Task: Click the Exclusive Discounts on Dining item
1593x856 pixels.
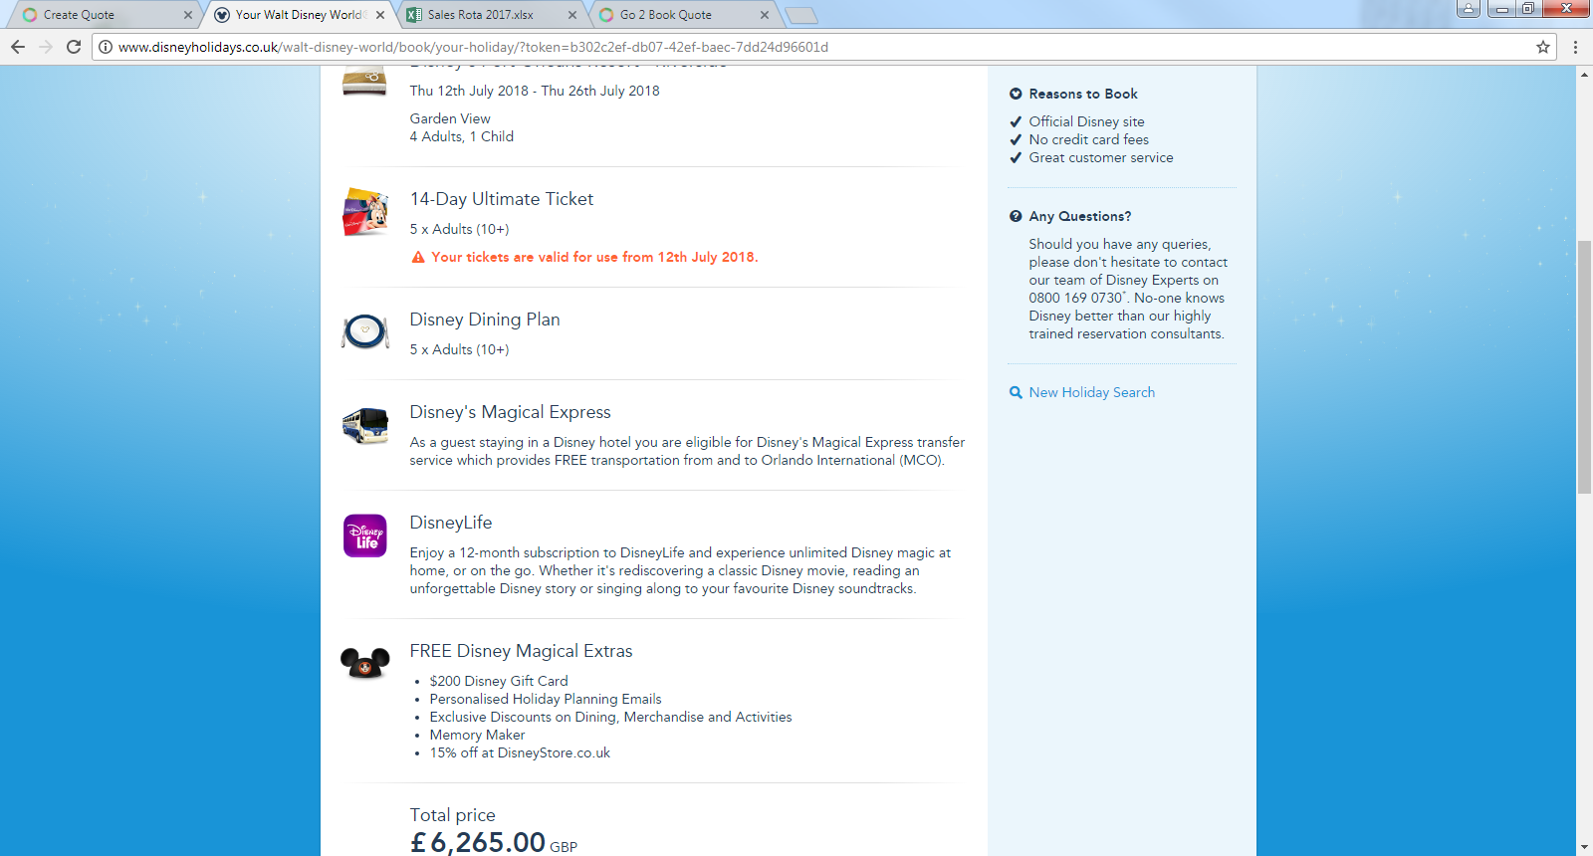Action: pyautogui.click(x=611, y=717)
